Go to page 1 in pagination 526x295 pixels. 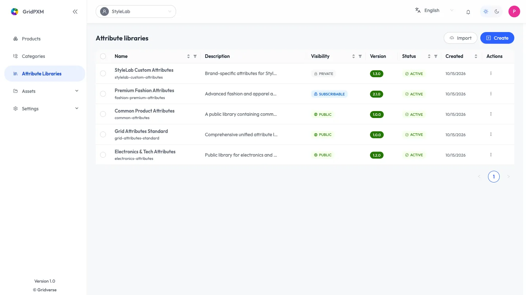(x=494, y=177)
